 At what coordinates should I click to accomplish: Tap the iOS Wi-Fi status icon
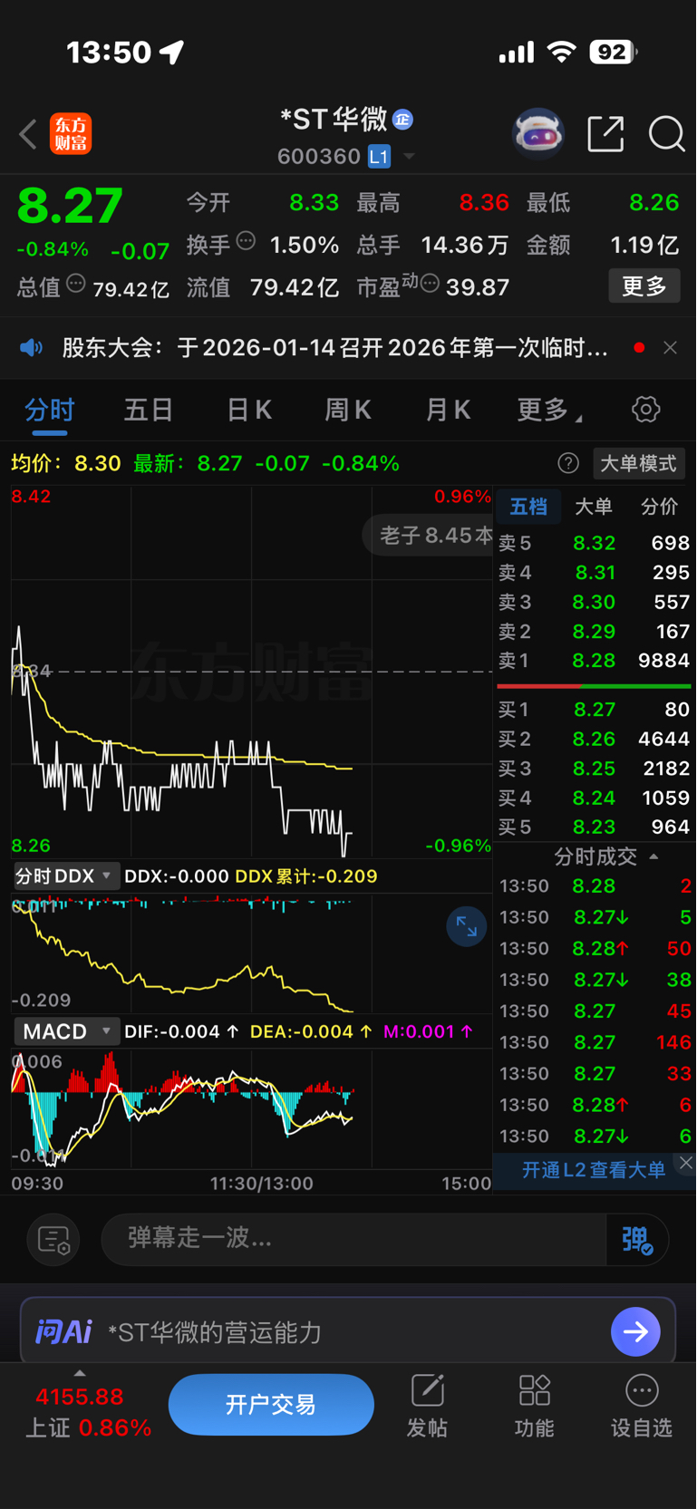562,53
